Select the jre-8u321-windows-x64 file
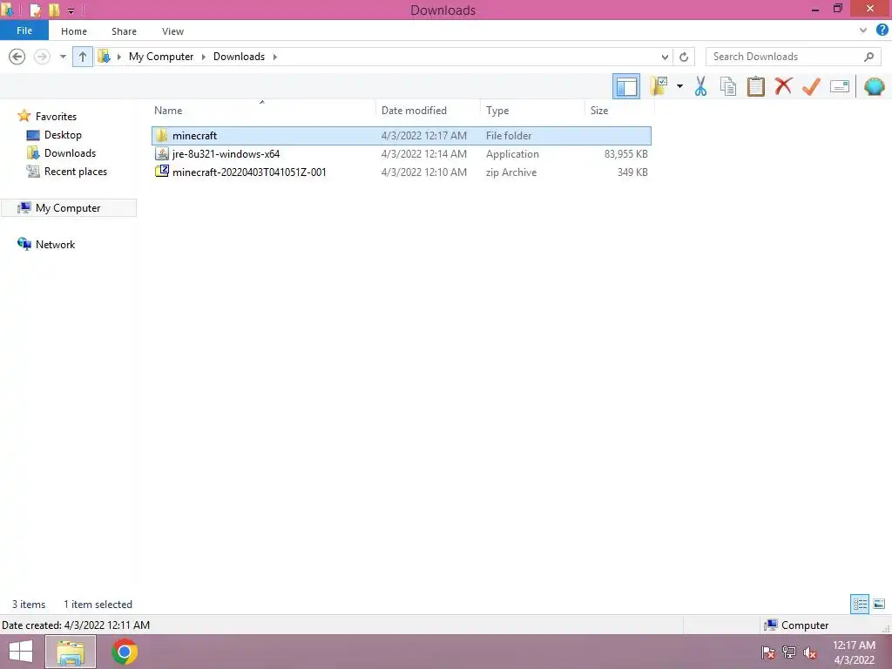Screen dimensions: 892x669 pos(401,153)
